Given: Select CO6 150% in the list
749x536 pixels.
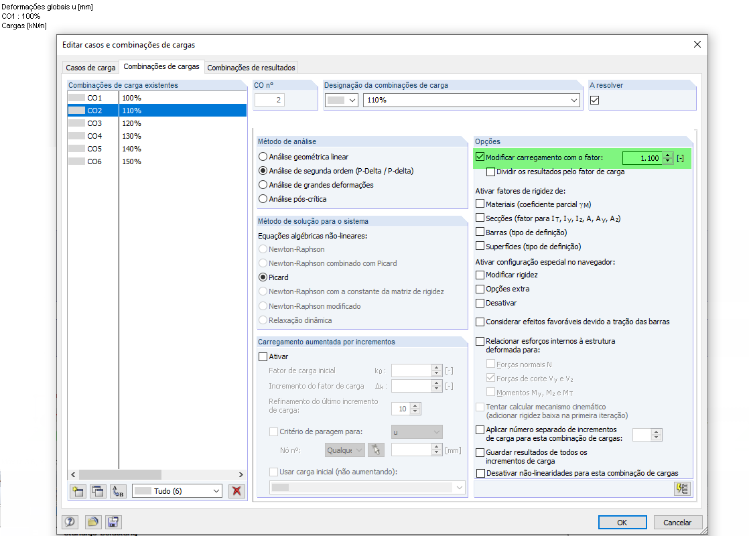Looking at the screenshot, I should tap(157, 161).
